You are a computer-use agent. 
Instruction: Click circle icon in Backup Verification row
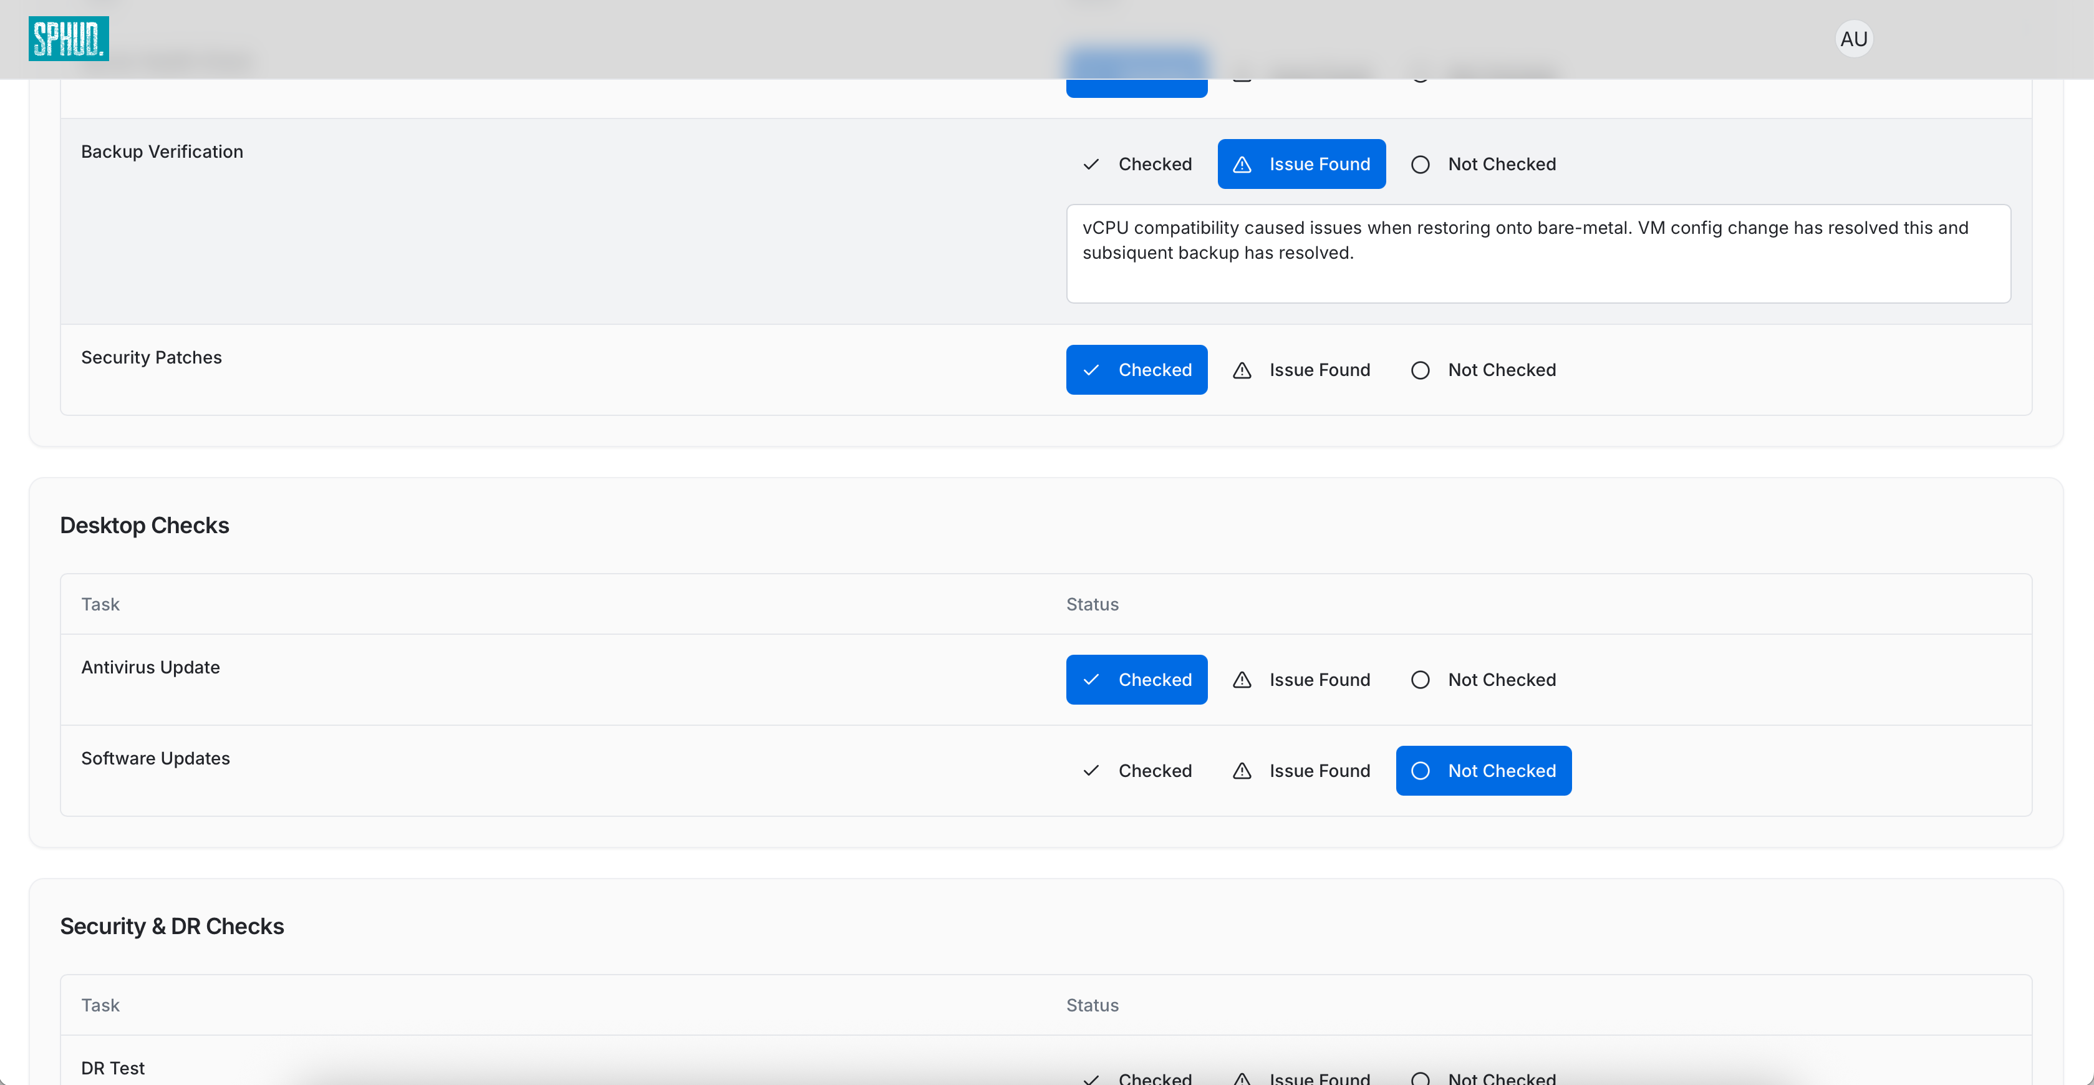coord(1419,164)
